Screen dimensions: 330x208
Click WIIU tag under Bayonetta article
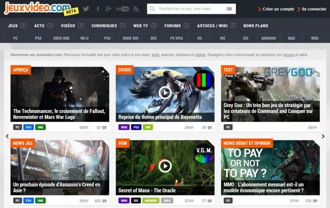pyautogui.click(x=124, y=127)
